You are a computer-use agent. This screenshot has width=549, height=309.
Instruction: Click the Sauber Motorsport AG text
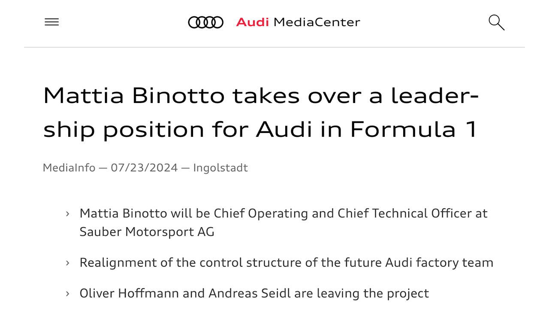pyautogui.click(x=147, y=232)
